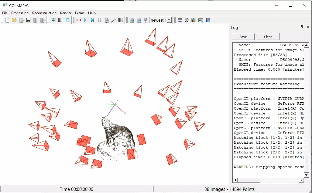Start reconstruction with the blue play icon
The height and width of the screenshot is (193, 312).
86,20
